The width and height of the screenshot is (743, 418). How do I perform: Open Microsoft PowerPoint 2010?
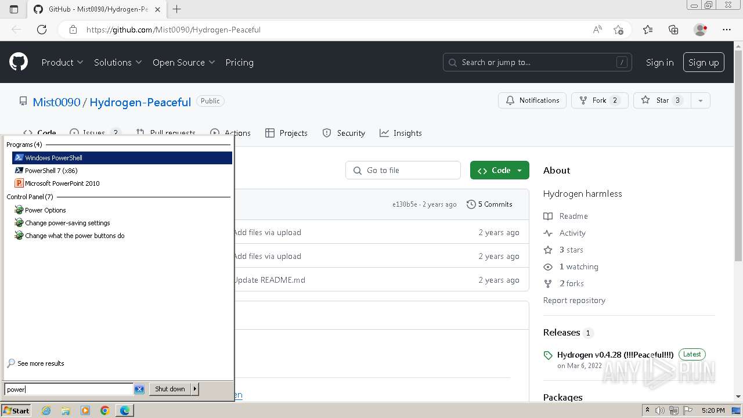[x=62, y=183]
